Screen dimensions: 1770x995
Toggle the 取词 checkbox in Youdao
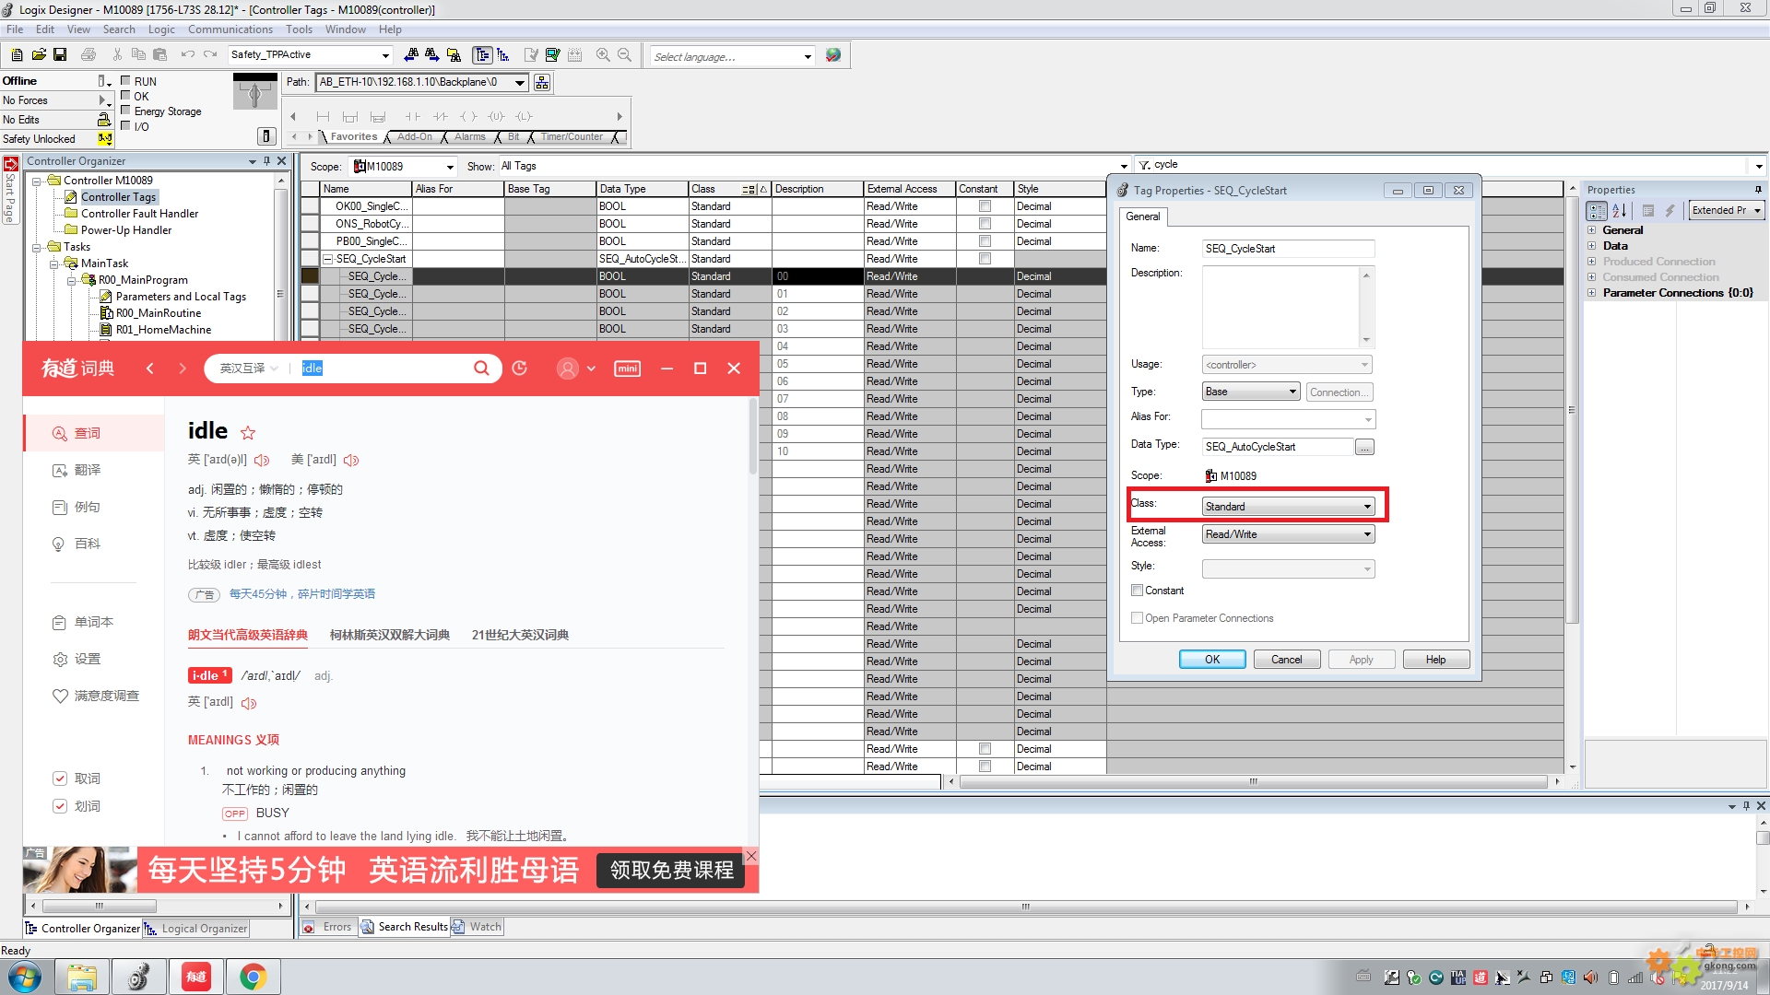60,778
